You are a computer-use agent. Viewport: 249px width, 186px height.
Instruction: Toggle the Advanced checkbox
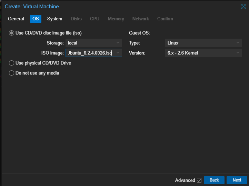[199, 180]
